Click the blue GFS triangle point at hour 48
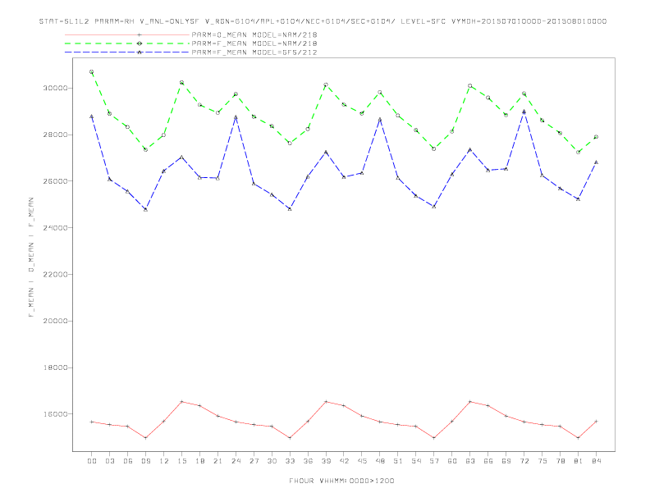Image resolution: width=650 pixels, height=502 pixels. [380, 120]
